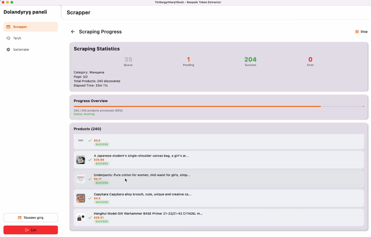371x237 pixels.
Task: Click the Capybara brooch product thumbnail
Action: (81, 198)
